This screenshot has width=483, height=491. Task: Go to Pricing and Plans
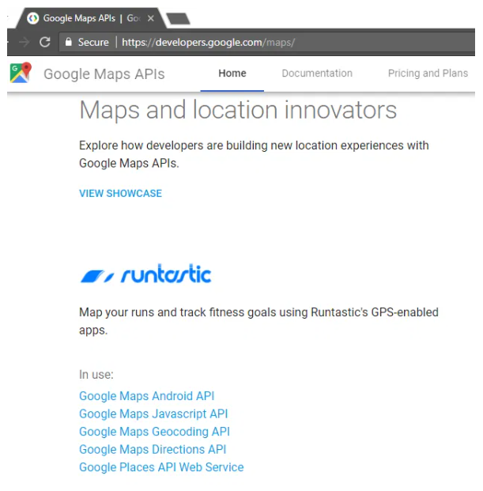tap(428, 74)
